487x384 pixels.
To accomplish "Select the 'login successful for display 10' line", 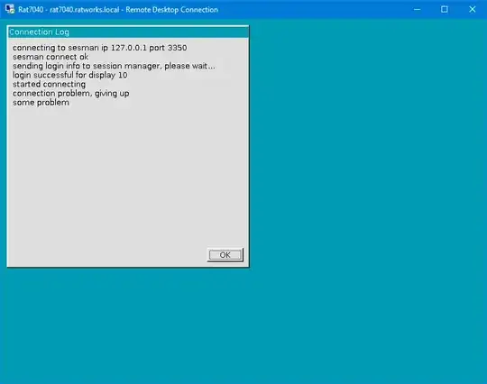I will coord(69,75).
